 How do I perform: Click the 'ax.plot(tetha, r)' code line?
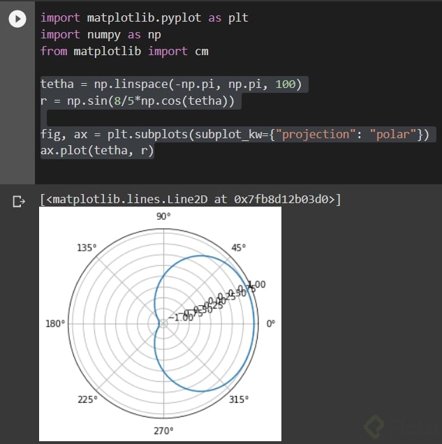97,150
